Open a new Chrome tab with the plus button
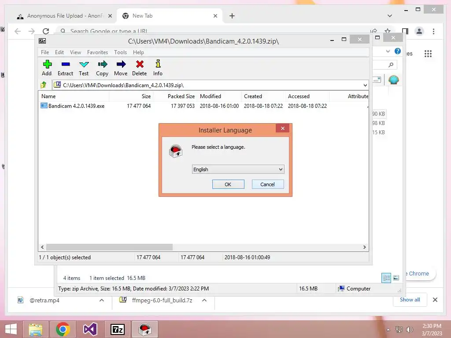 [x=232, y=16]
